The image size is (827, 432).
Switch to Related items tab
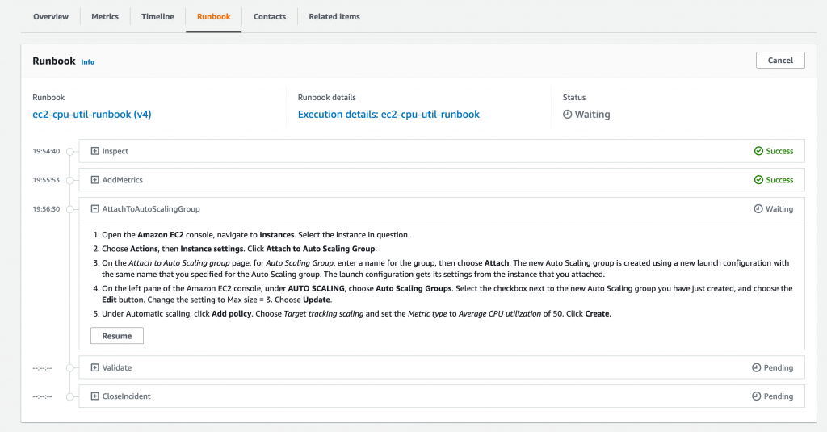click(334, 16)
